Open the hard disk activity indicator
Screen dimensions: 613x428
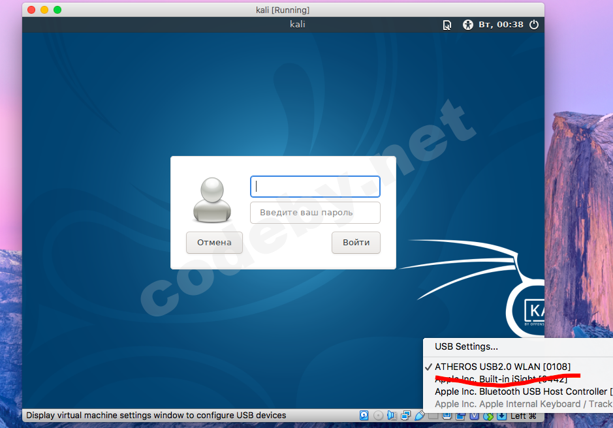(364, 415)
